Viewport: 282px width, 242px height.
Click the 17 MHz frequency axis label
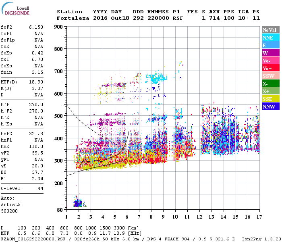point(259,217)
